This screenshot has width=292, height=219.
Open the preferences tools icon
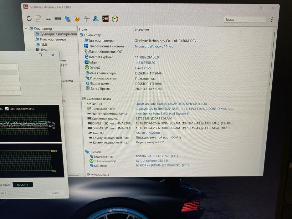[86, 19]
